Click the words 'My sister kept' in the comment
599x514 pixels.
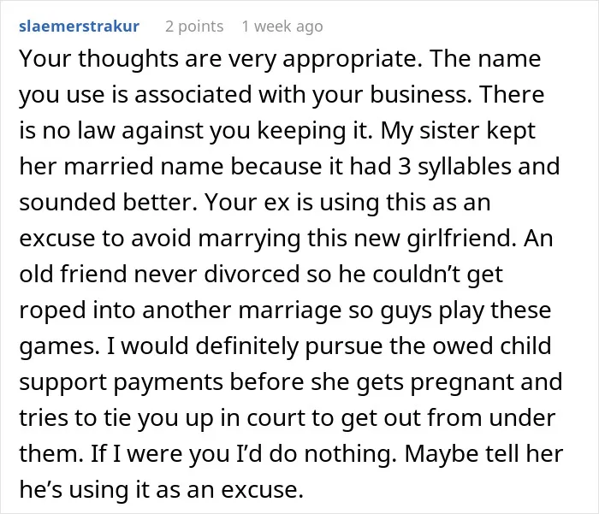[x=458, y=131]
